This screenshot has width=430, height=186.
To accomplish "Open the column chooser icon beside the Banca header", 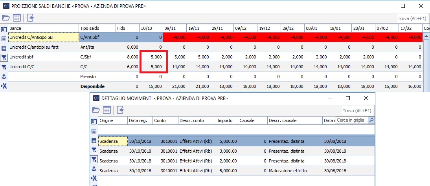I will click(4, 29).
